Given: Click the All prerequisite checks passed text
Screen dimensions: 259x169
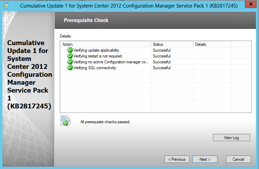Looking at the screenshot, I should point(105,122).
